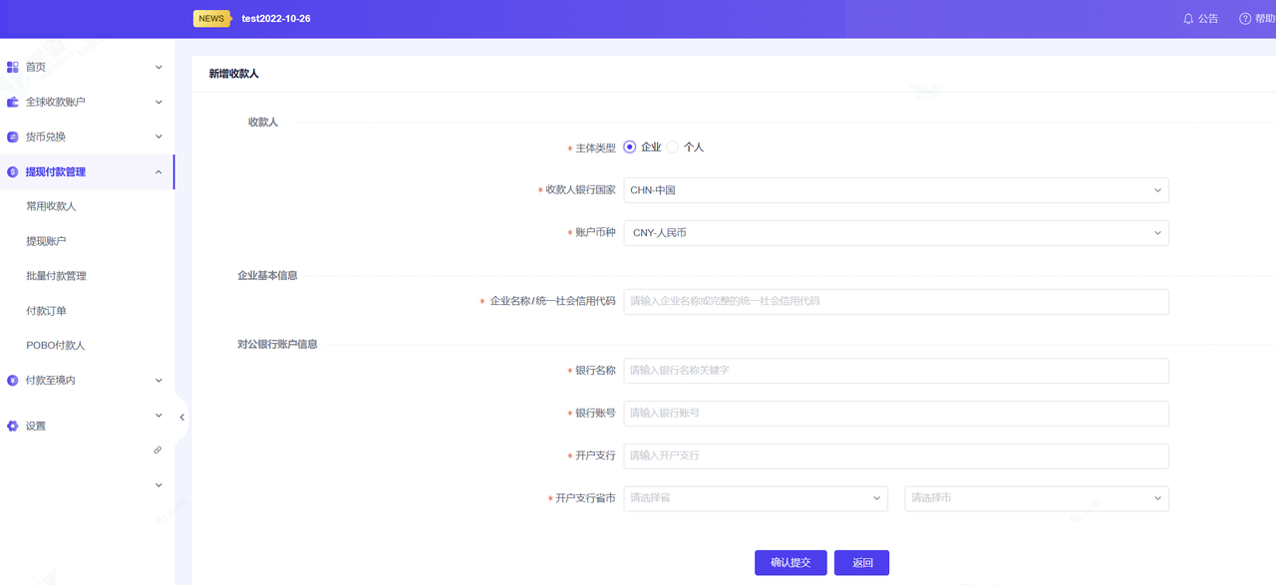The image size is (1276, 585).
Task: Open the 收款人银行国家 dropdown
Action: [895, 190]
